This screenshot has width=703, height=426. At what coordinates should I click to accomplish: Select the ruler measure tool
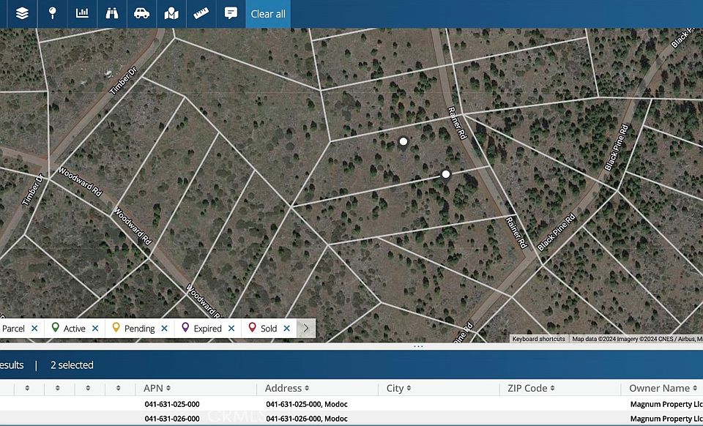pyautogui.click(x=201, y=13)
